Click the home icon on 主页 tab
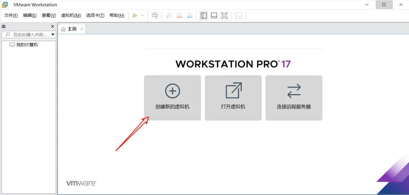 pos(63,29)
